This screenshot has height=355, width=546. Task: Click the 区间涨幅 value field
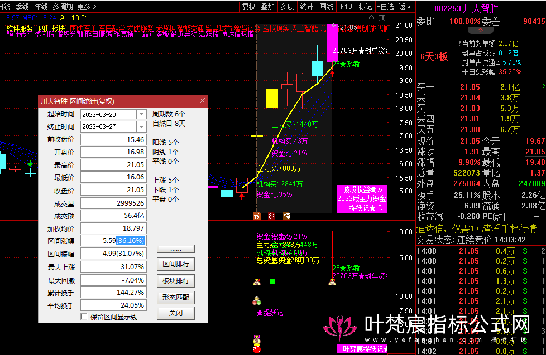coord(113,241)
